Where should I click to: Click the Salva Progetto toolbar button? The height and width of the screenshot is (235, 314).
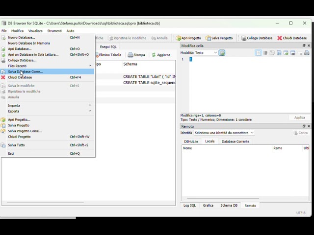[x=219, y=38]
